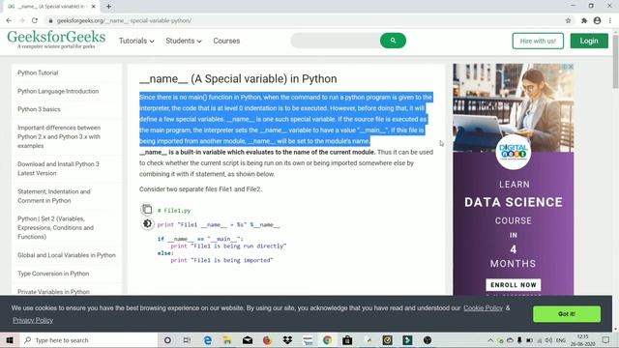Open the Mail app on taskbar
Viewport: 619px width, 348px height.
(x=248, y=340)
